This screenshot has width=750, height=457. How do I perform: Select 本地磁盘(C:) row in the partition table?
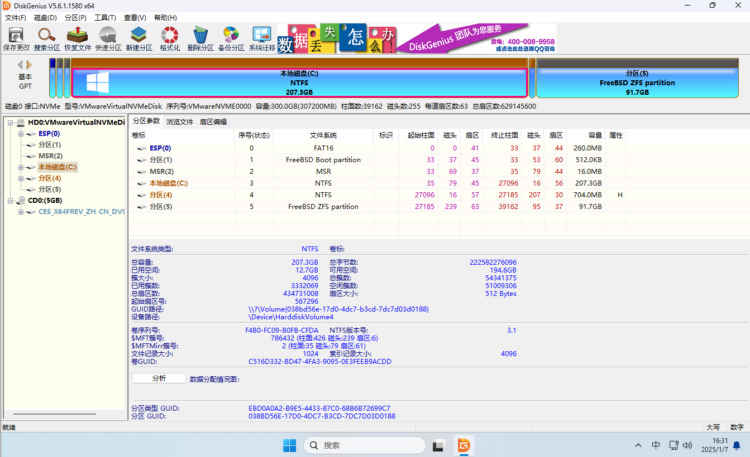378,183
